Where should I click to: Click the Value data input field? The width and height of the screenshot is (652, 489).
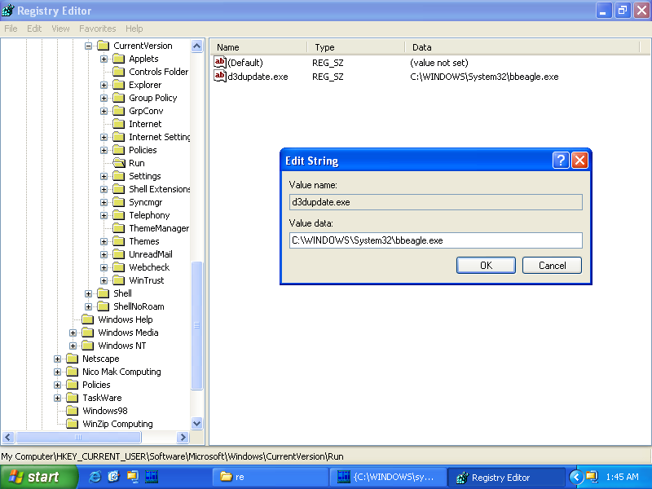(x=435, y=240)
